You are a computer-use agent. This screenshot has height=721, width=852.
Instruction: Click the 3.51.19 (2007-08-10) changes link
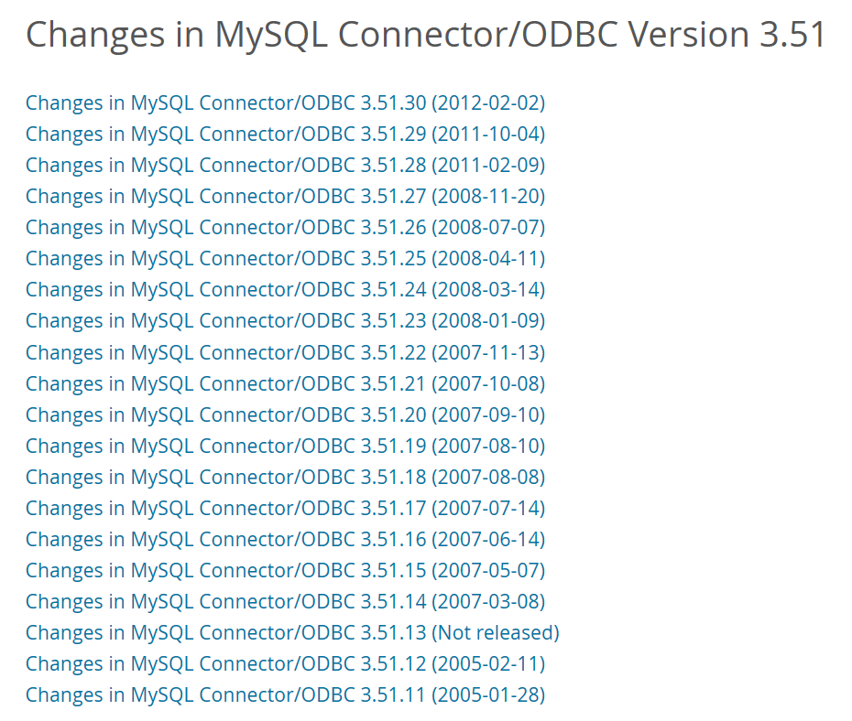tap(285, 446)
